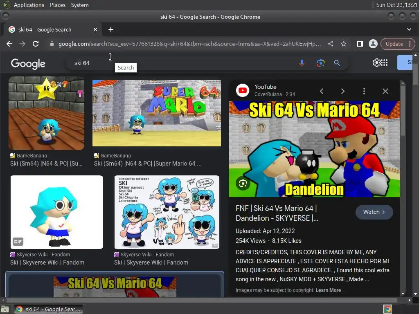Close the image preview panel
This screenshot has width=419, height=314.
pos(385,91)
